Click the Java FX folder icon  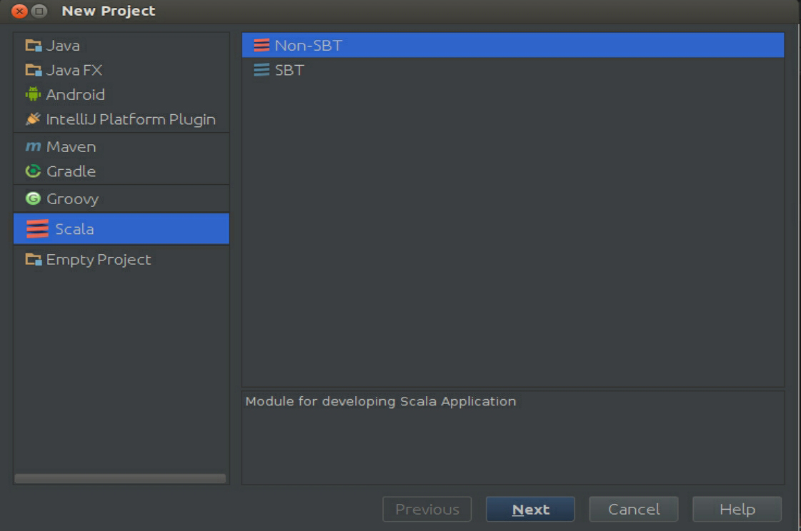pyautogui.click(x=34, y=70)
